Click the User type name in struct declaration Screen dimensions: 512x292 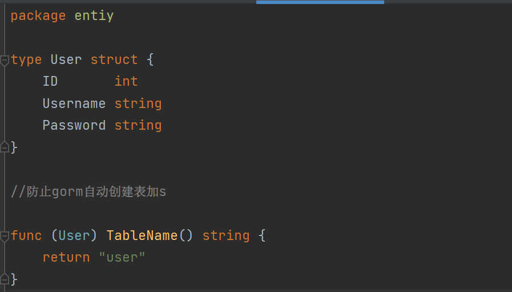click(66, 59)
